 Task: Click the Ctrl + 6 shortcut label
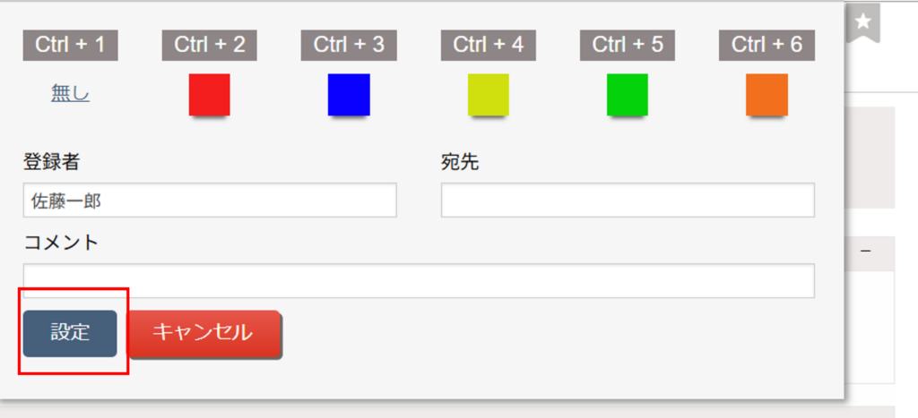coord(766,45)
